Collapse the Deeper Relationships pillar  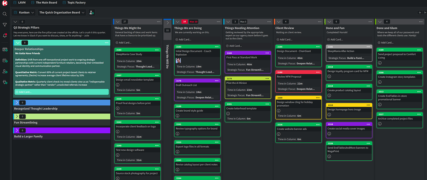(x=17, y=43)
